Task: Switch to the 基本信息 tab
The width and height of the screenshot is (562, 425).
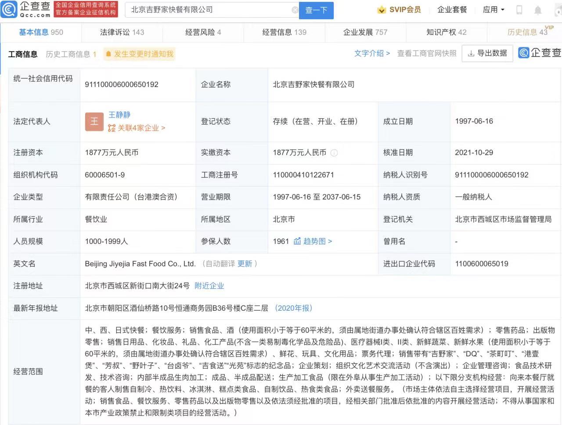Action: [41, 32]
